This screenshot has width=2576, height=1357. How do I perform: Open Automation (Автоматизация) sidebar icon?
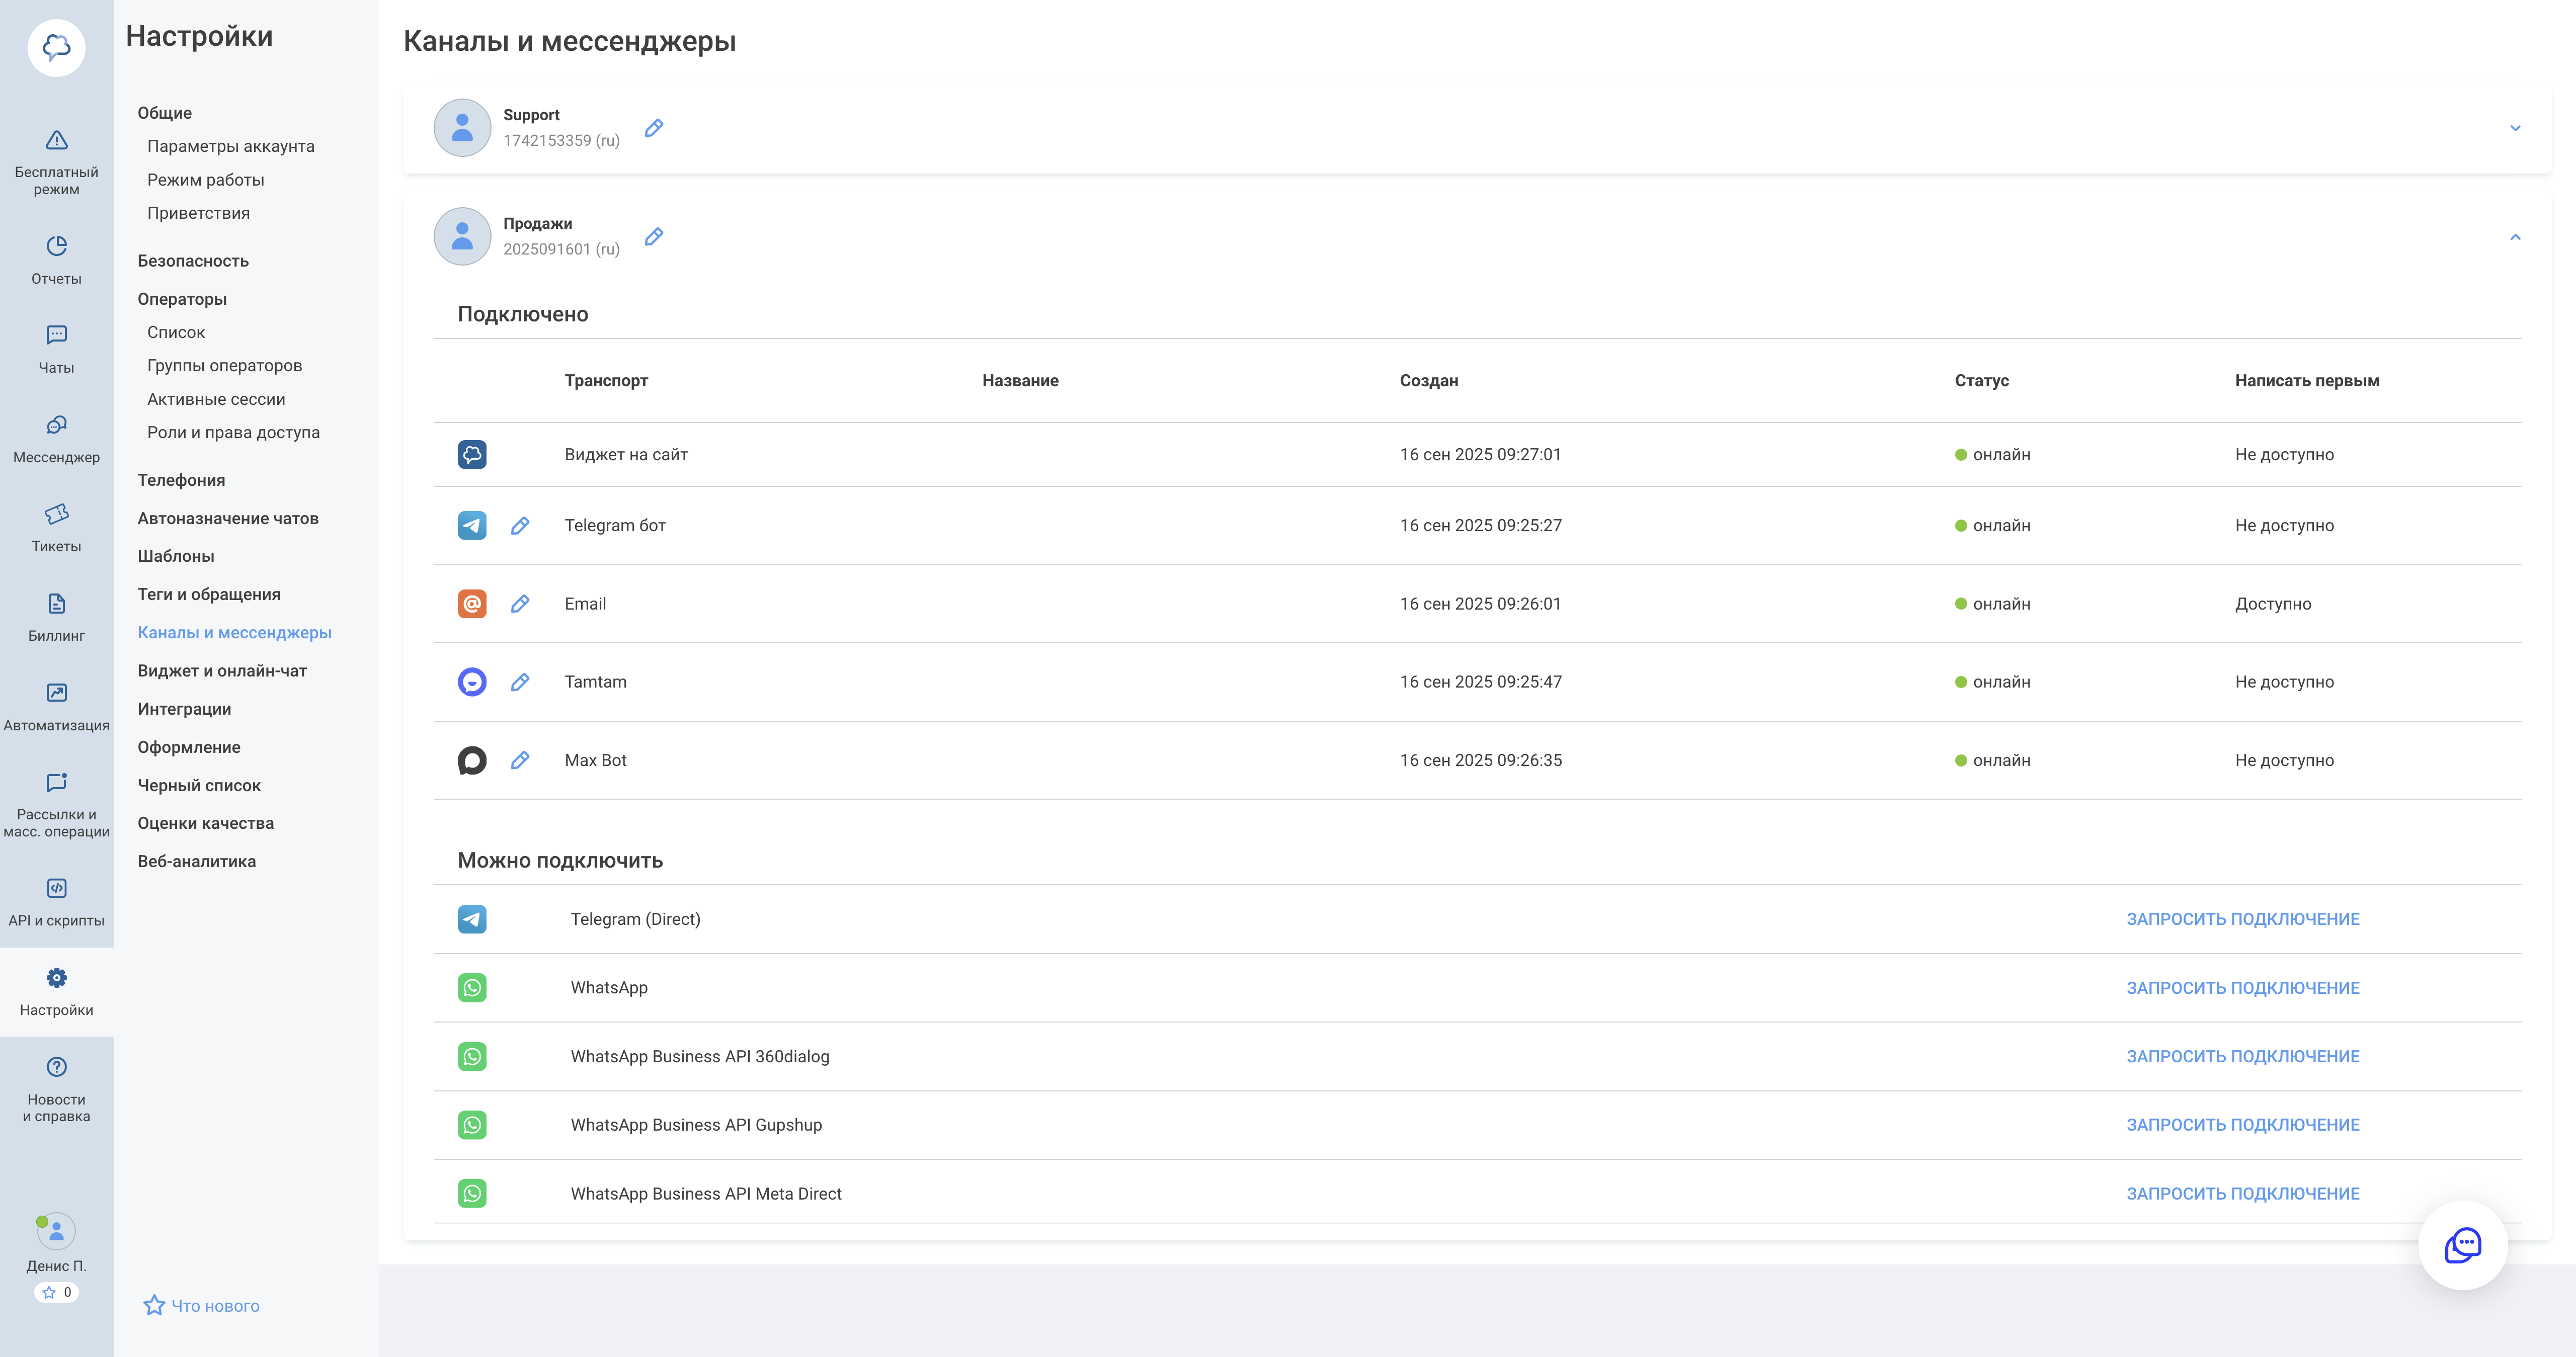(x=56, y=693)
